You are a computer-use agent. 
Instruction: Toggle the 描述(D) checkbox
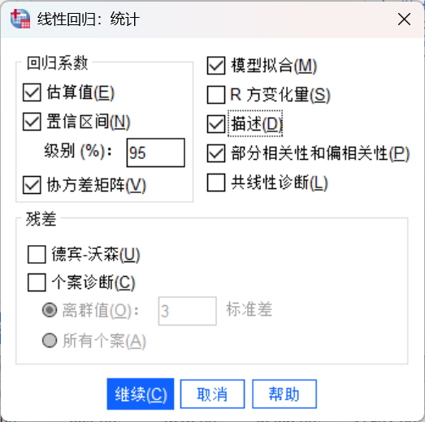click(x=216, y=124)
